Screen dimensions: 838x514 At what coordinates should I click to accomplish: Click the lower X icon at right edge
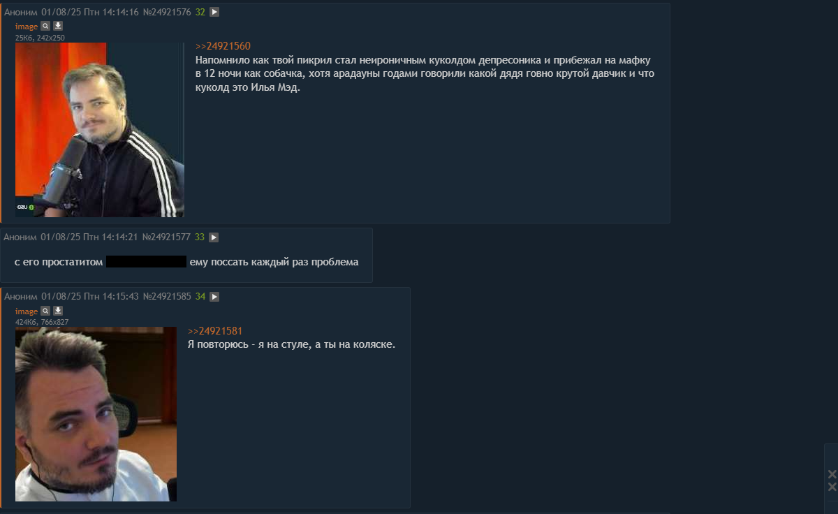[832, 486]
